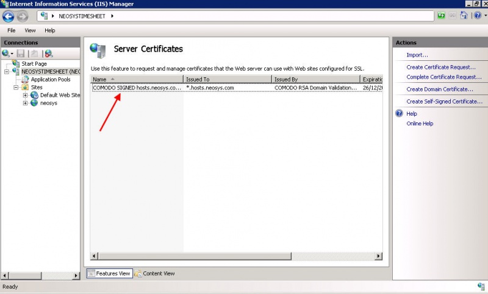Click the Connections pane scroll left arrow
488x294 pixels.
pyautogui.click(x=5, y=275)
